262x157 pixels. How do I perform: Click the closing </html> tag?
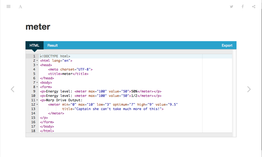click(x=47, y=131)
